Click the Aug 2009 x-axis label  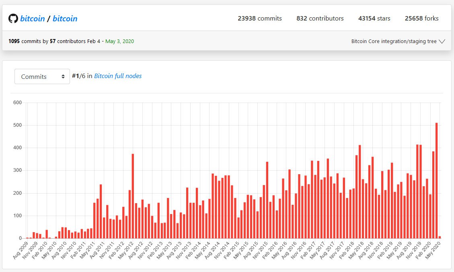tap(21, 250)
